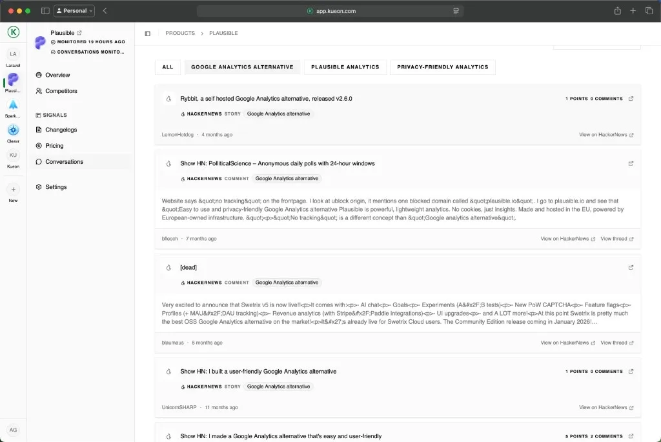Screen dimensions: 661x442
Task: Open the AG user avatar
Action: [x=13, y=430]
